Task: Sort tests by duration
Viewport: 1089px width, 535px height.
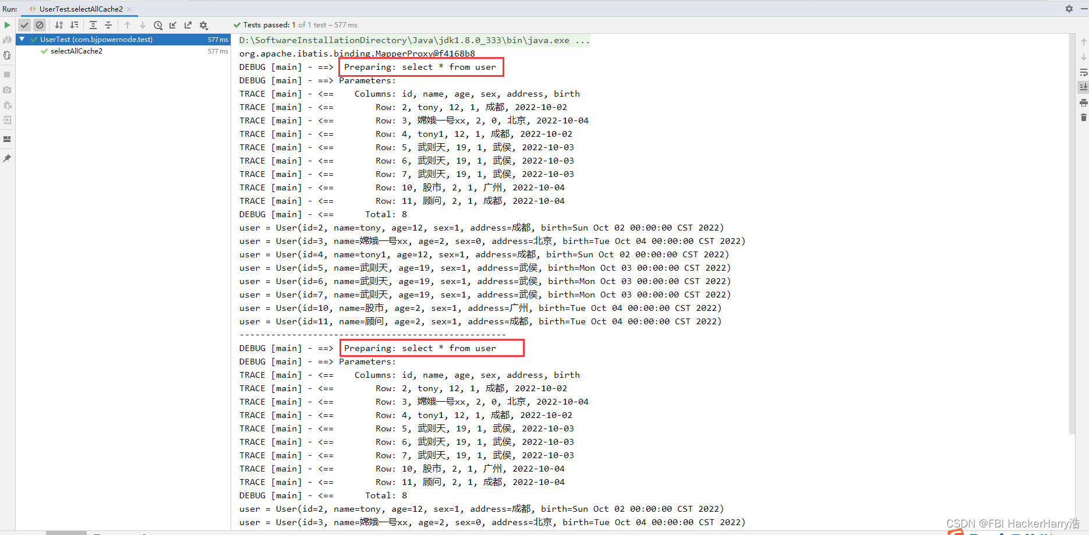Action: click(74, 25)
